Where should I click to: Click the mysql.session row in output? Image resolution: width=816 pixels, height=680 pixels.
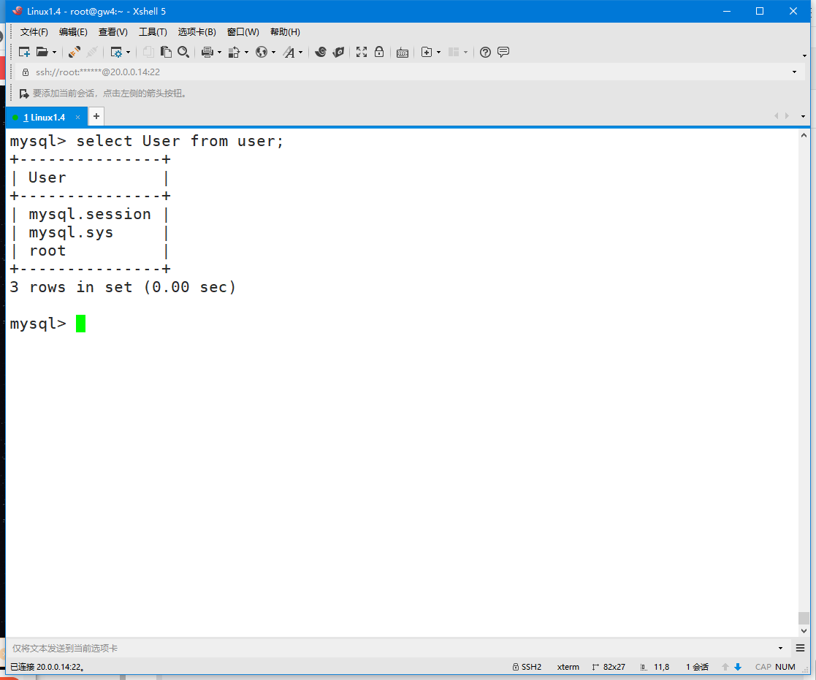tap(90, 214)
